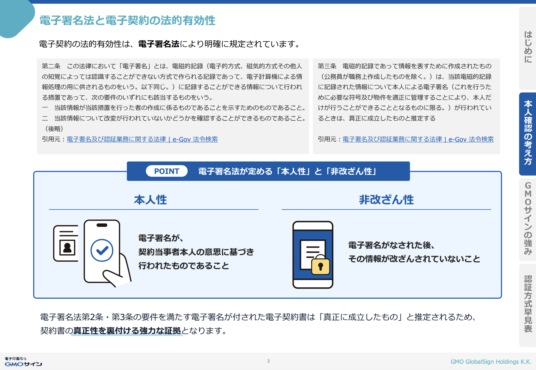Click the document icon on the blue phone

pos(313,255)
